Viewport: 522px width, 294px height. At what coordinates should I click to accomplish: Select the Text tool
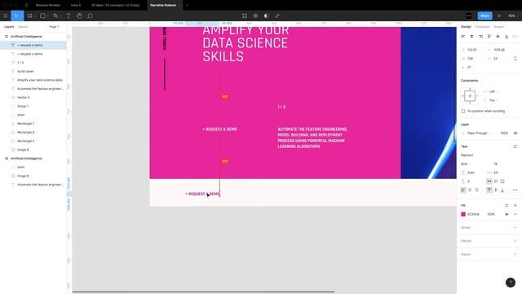(x=69, y=16)
